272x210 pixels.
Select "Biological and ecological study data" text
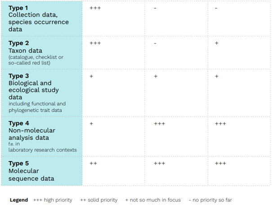(31, 90)
